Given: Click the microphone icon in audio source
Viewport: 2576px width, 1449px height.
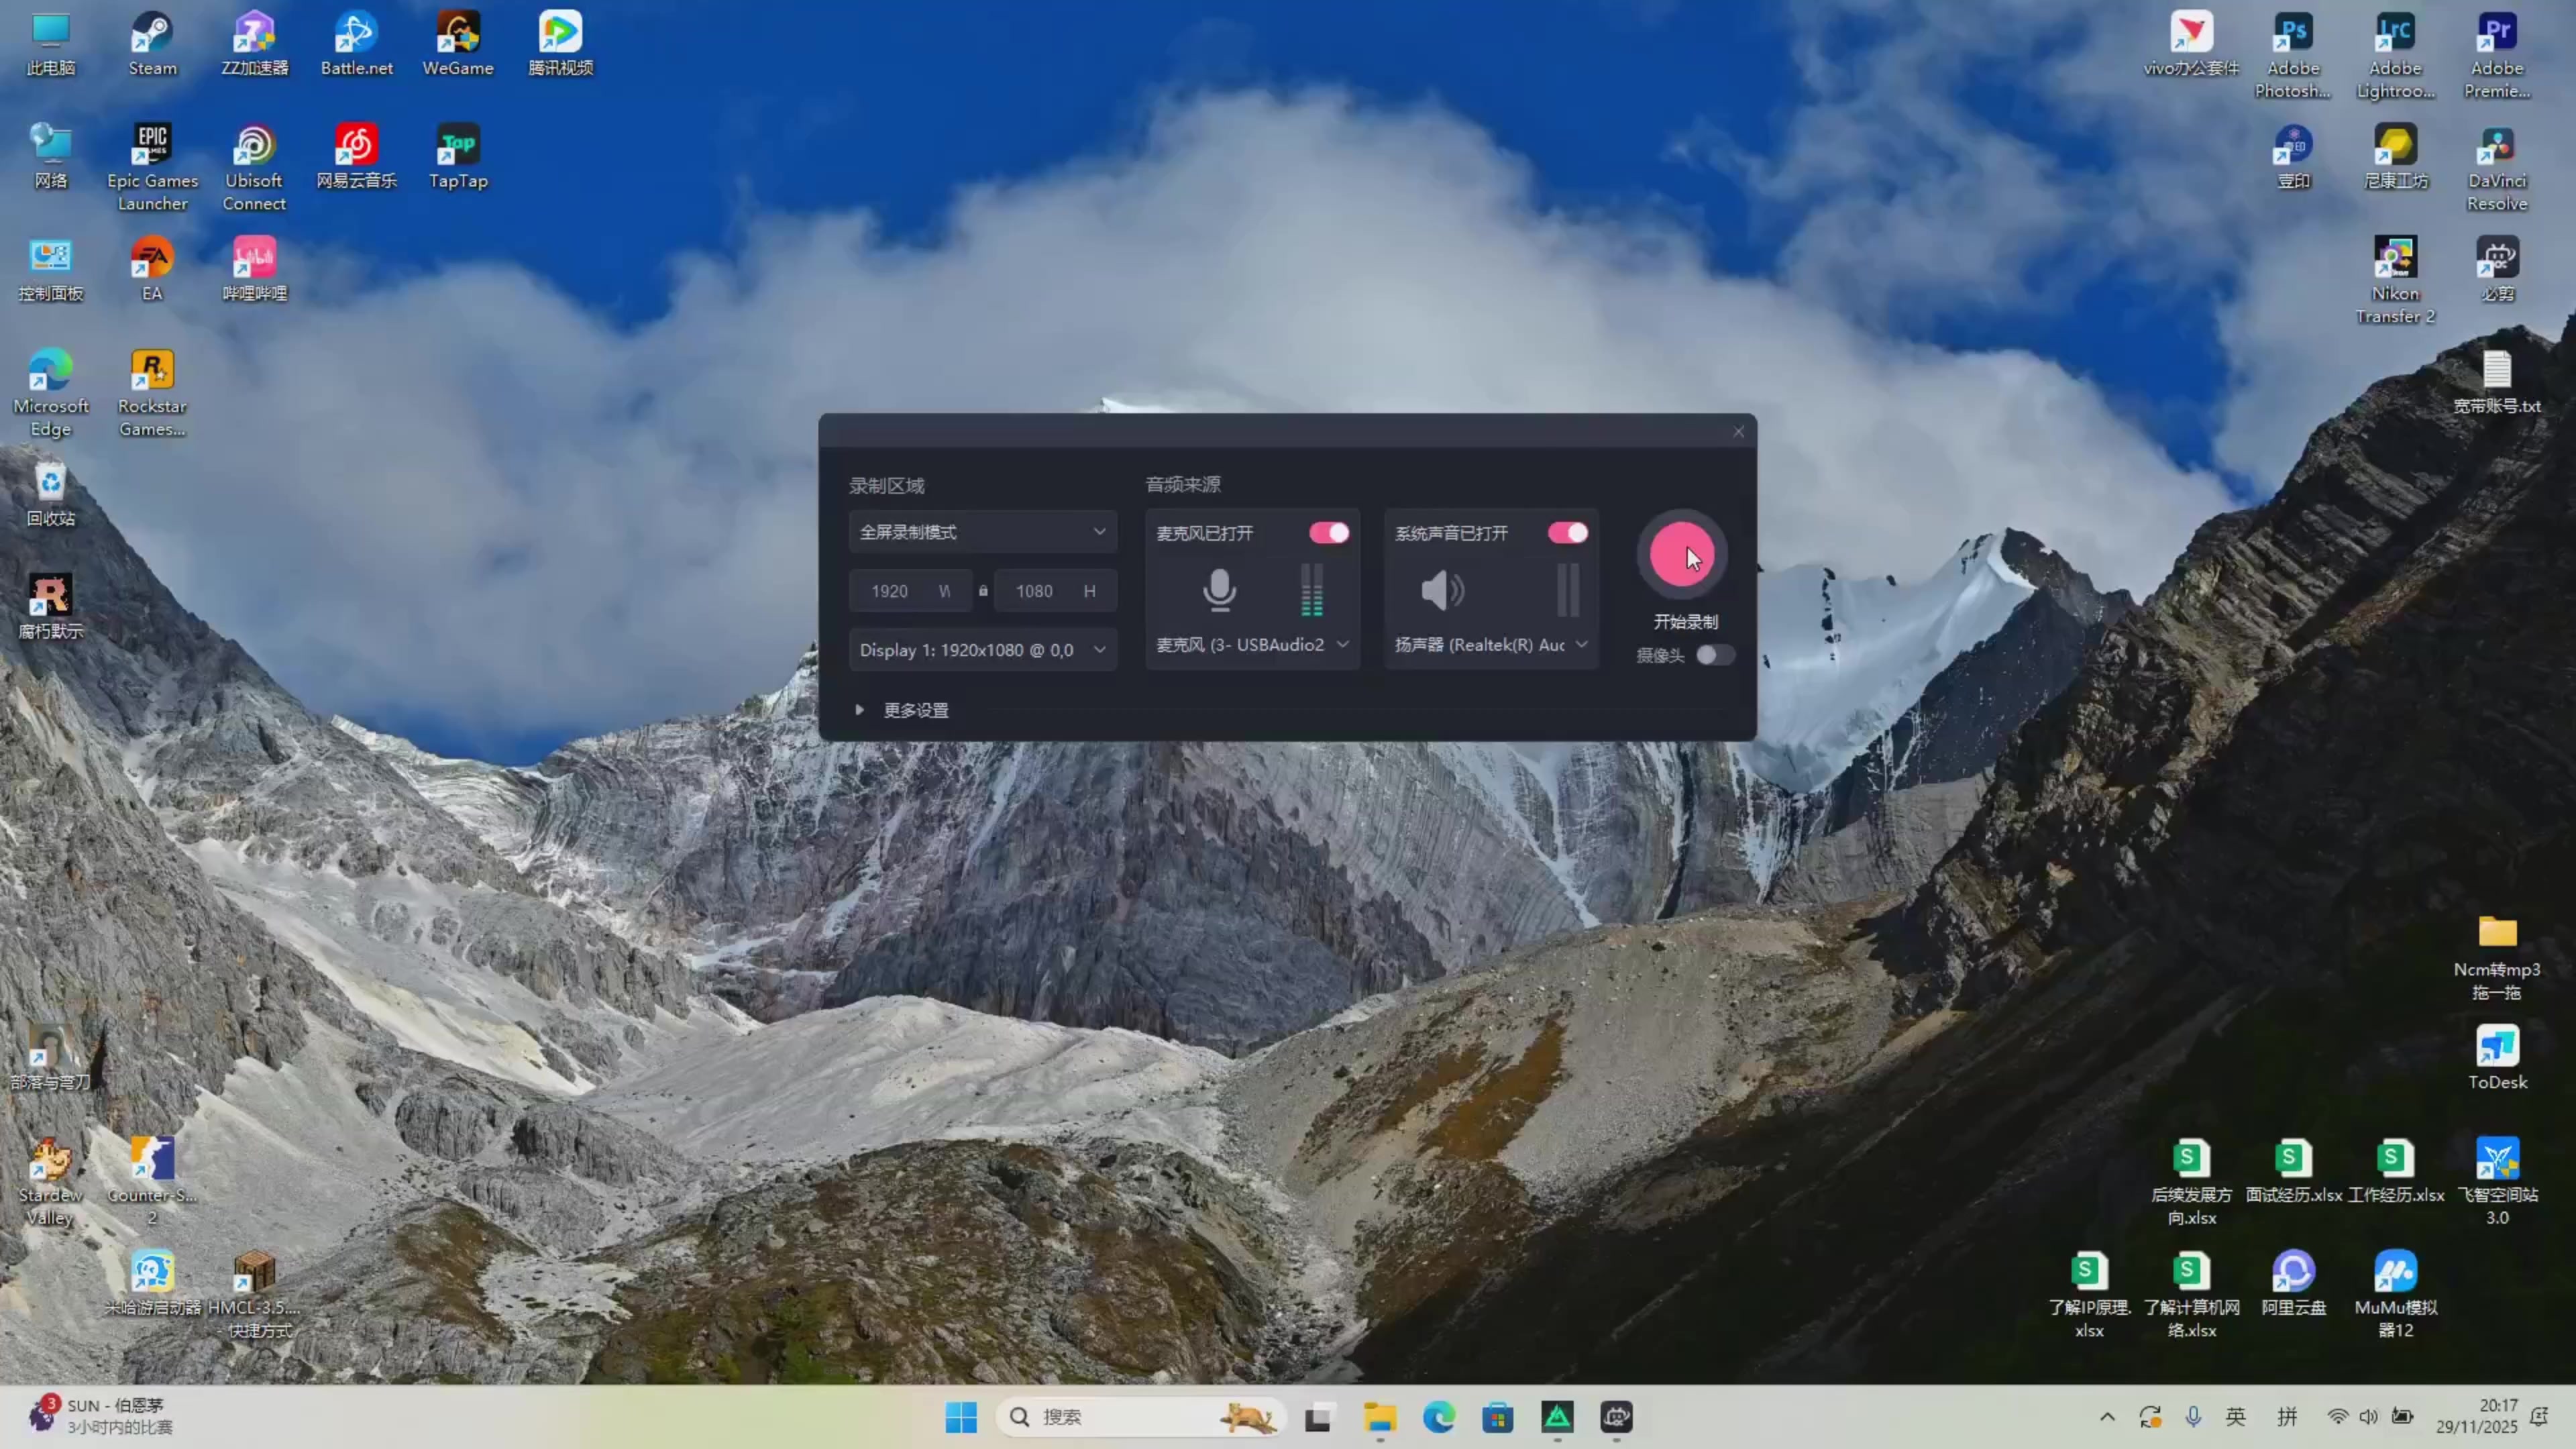Looking at the screenshot, I should 1219,590.
